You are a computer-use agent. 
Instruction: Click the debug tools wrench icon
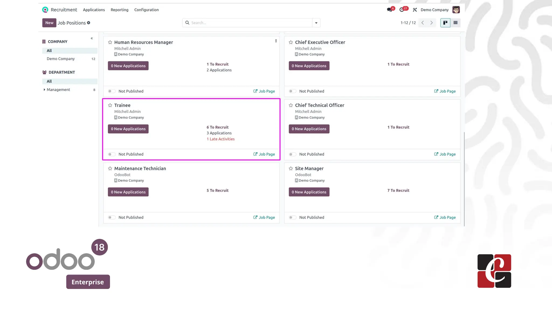click(415, 10)
